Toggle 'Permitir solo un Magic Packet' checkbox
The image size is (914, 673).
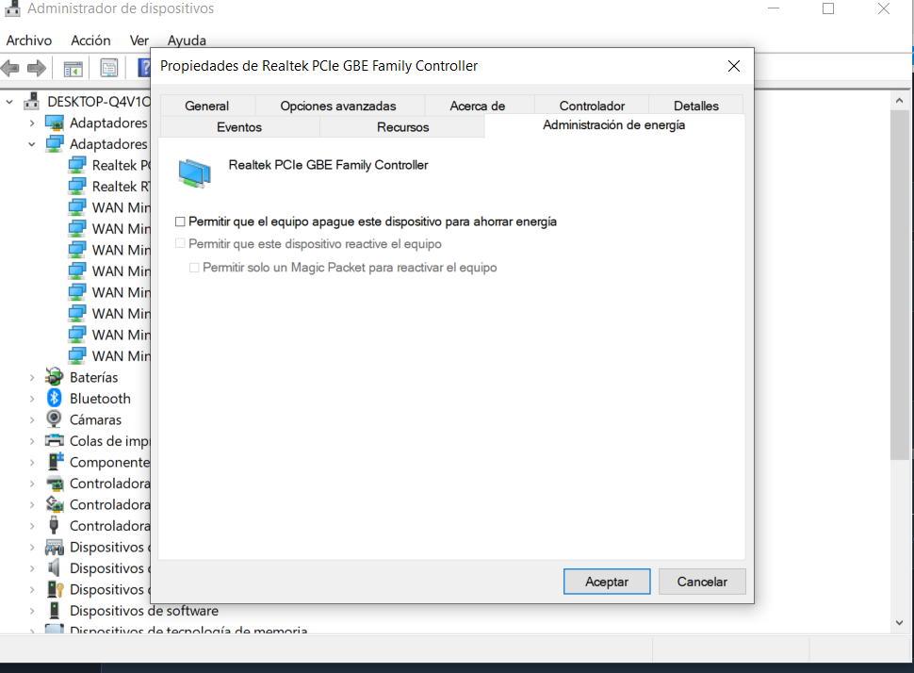pos(194,267)
